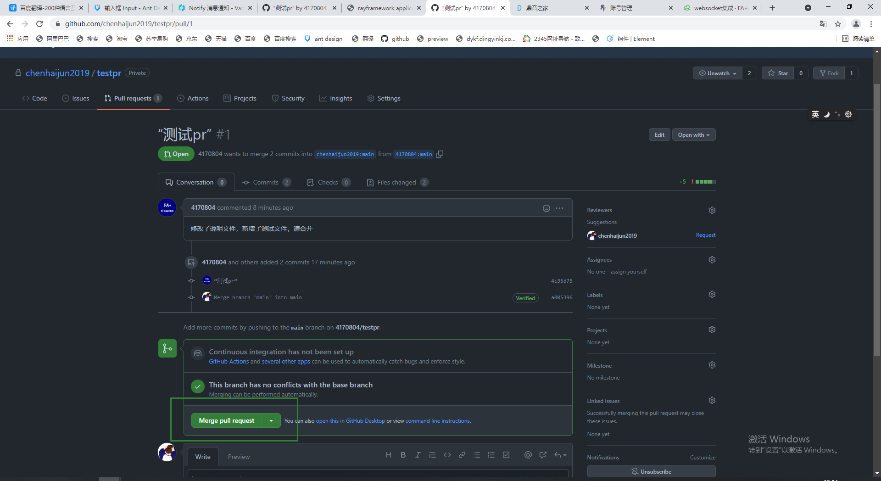The width and height of the screenshot is (881, 481).
Task: Reload the browser page
Action: coord(39,24)
